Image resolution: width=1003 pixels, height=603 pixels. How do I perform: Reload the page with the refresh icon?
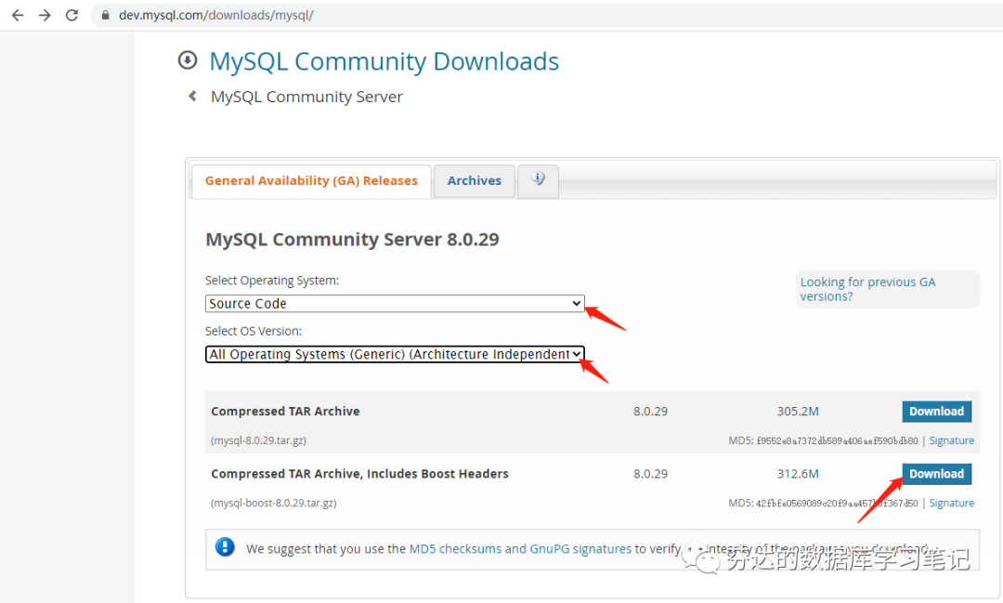click(72, 15)
